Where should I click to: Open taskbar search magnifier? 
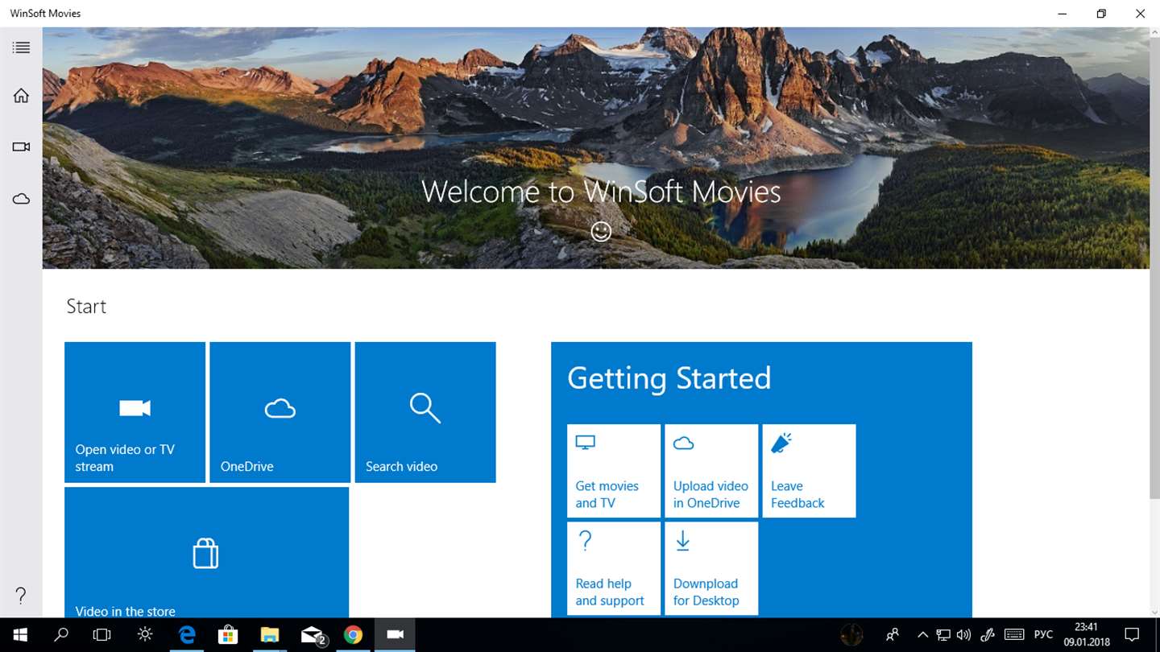coord(61,635)
